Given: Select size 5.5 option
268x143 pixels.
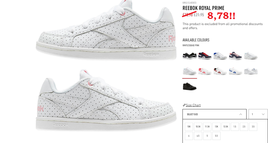Looking at the screenshot, I should [x=216, y=136].
